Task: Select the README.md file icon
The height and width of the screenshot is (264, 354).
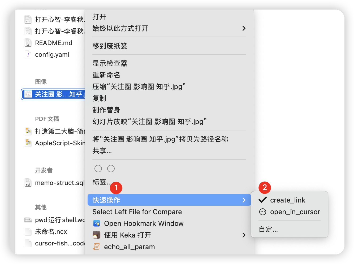Action: 28,43
